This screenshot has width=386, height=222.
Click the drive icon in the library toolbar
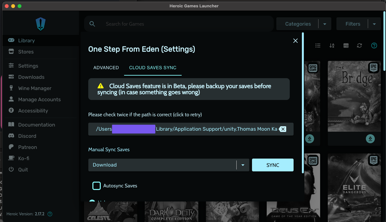click(x=346, y=45)
